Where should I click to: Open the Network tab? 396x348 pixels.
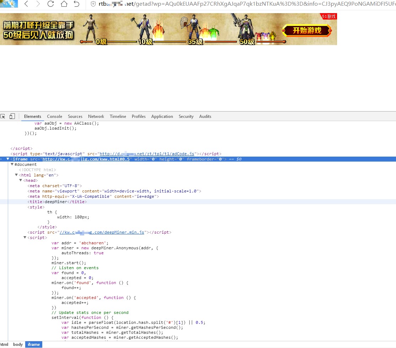pyautogui.click(x=96, y=116)
